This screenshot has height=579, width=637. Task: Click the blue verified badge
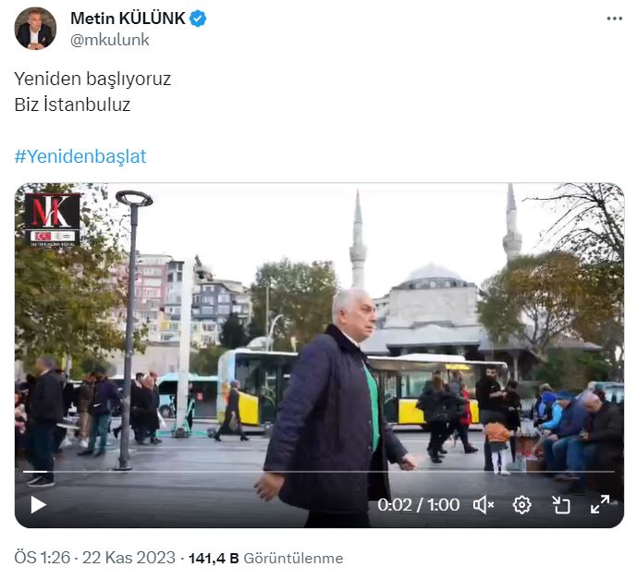click(x=198, y=18)
